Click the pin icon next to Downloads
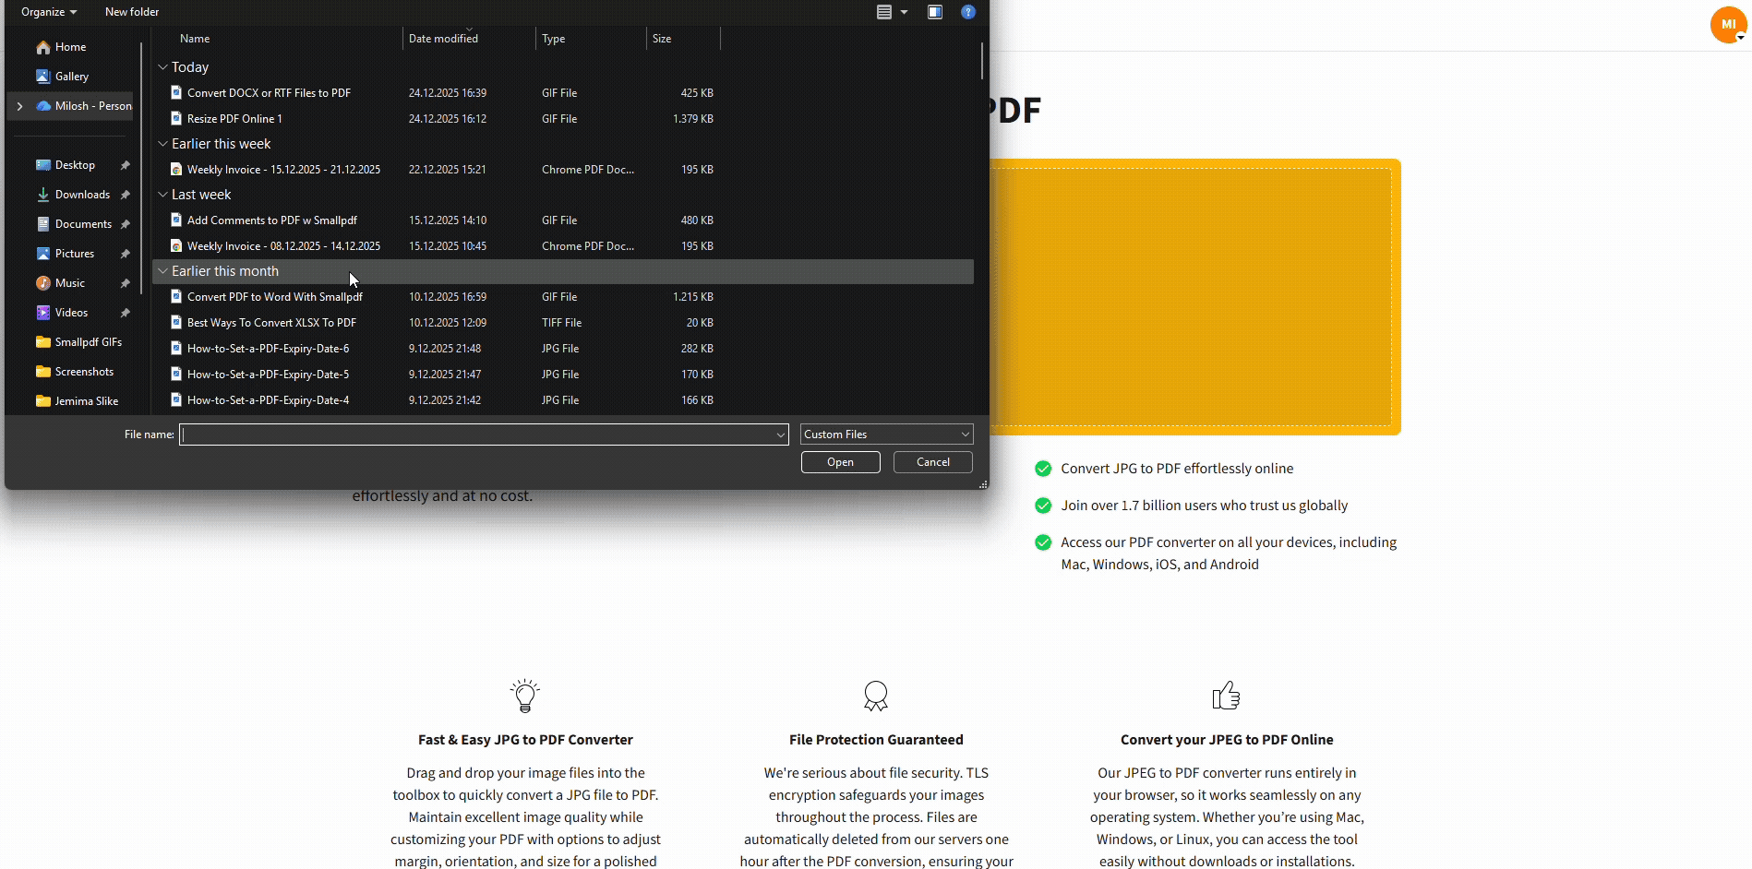This screenshot has height=869, width=1752. [125, 195]
